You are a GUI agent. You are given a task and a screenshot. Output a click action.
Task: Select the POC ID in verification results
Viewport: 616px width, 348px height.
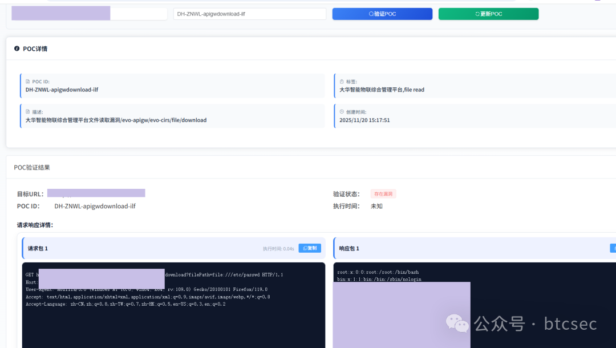click(95, 206)
